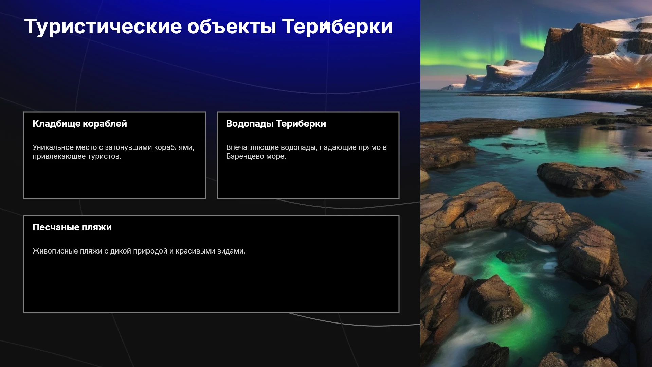This screenshot has height=367, width=652.
Task: Click empty area inside the Водопады Териберки card
Action: 308,180
